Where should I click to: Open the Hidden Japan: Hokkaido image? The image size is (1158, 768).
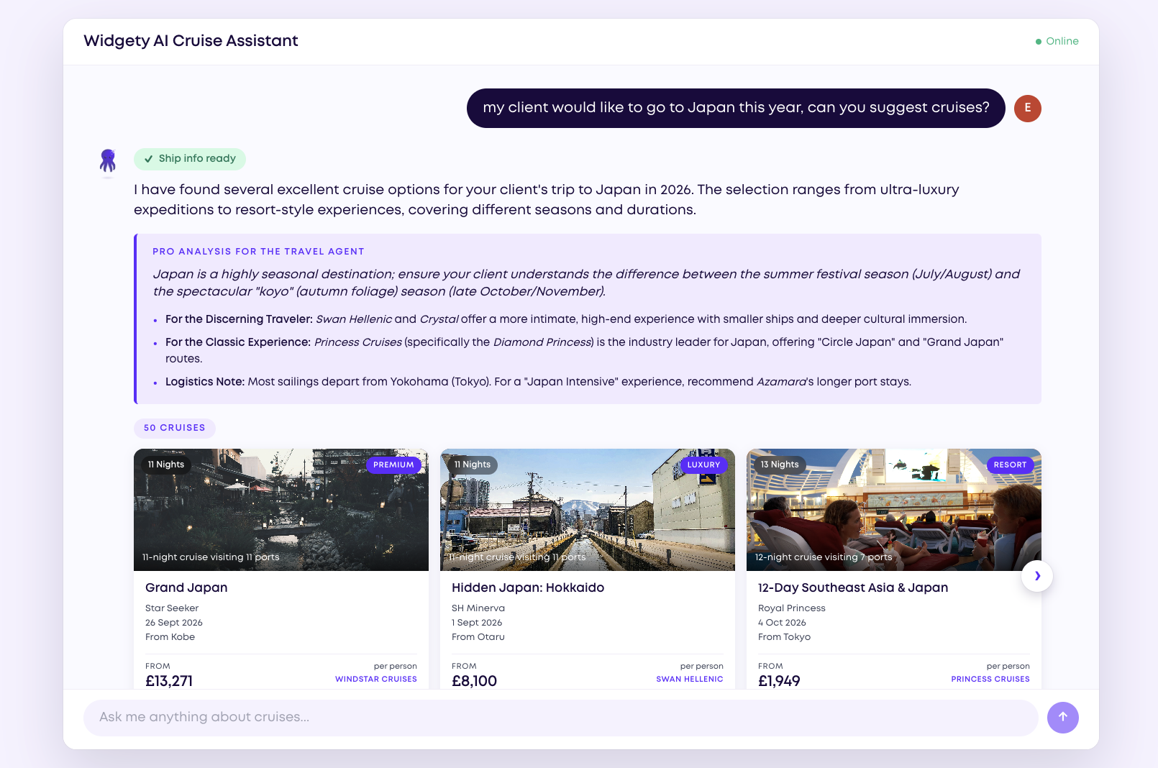pyautogui.click(x=588, y=510)
